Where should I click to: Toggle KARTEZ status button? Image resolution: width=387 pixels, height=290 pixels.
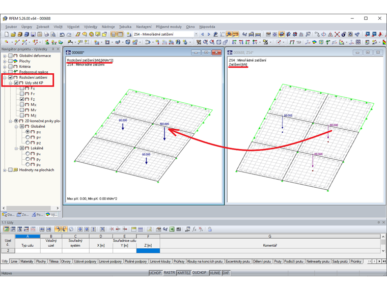click(x=184, y=273)
